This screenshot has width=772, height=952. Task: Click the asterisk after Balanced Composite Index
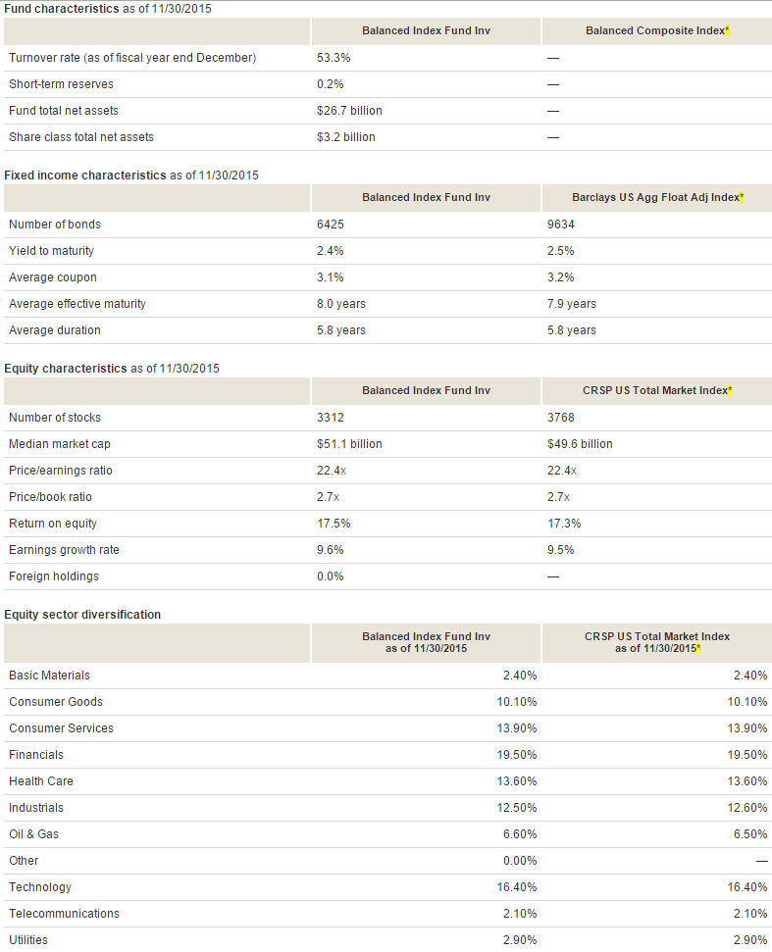727,31
